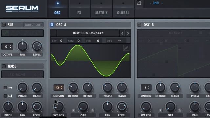Open the noise sample selector menu

pos(22,74)
